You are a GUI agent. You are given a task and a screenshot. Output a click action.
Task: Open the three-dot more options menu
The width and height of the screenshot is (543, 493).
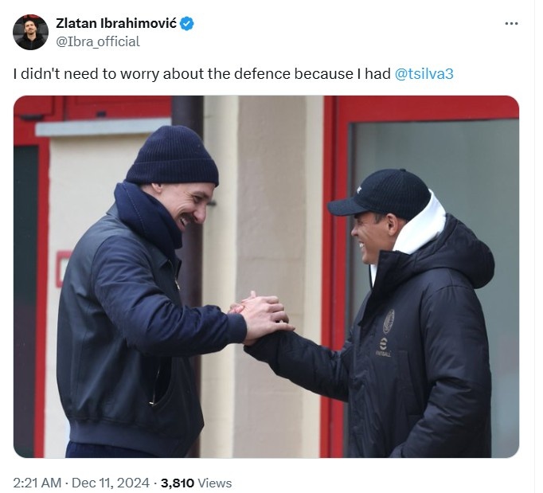[x=511, y=24]
